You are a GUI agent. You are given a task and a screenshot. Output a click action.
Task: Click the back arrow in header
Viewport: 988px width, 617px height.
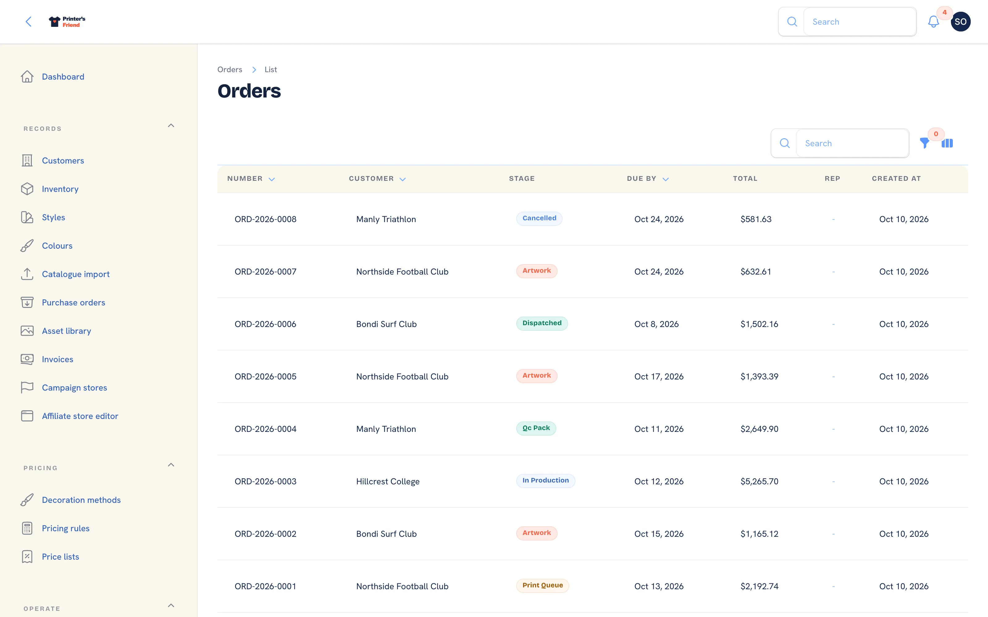[x=28, y=22]
